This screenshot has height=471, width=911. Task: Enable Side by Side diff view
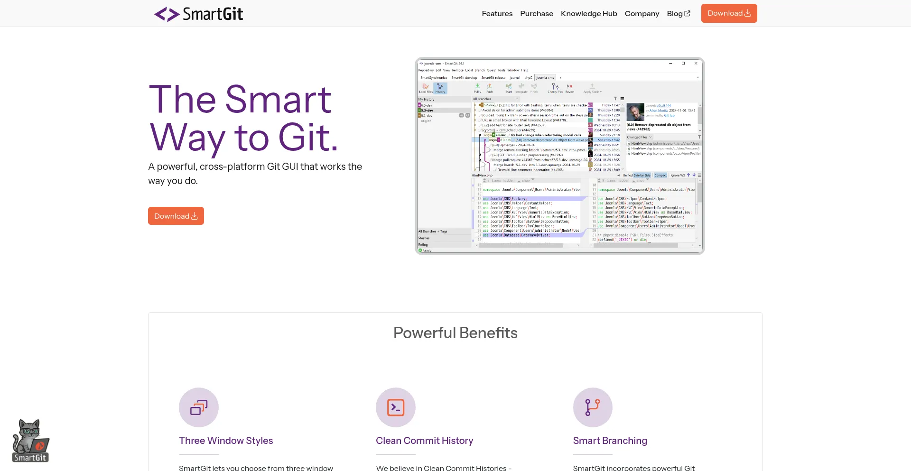click(x=642, y=175)
